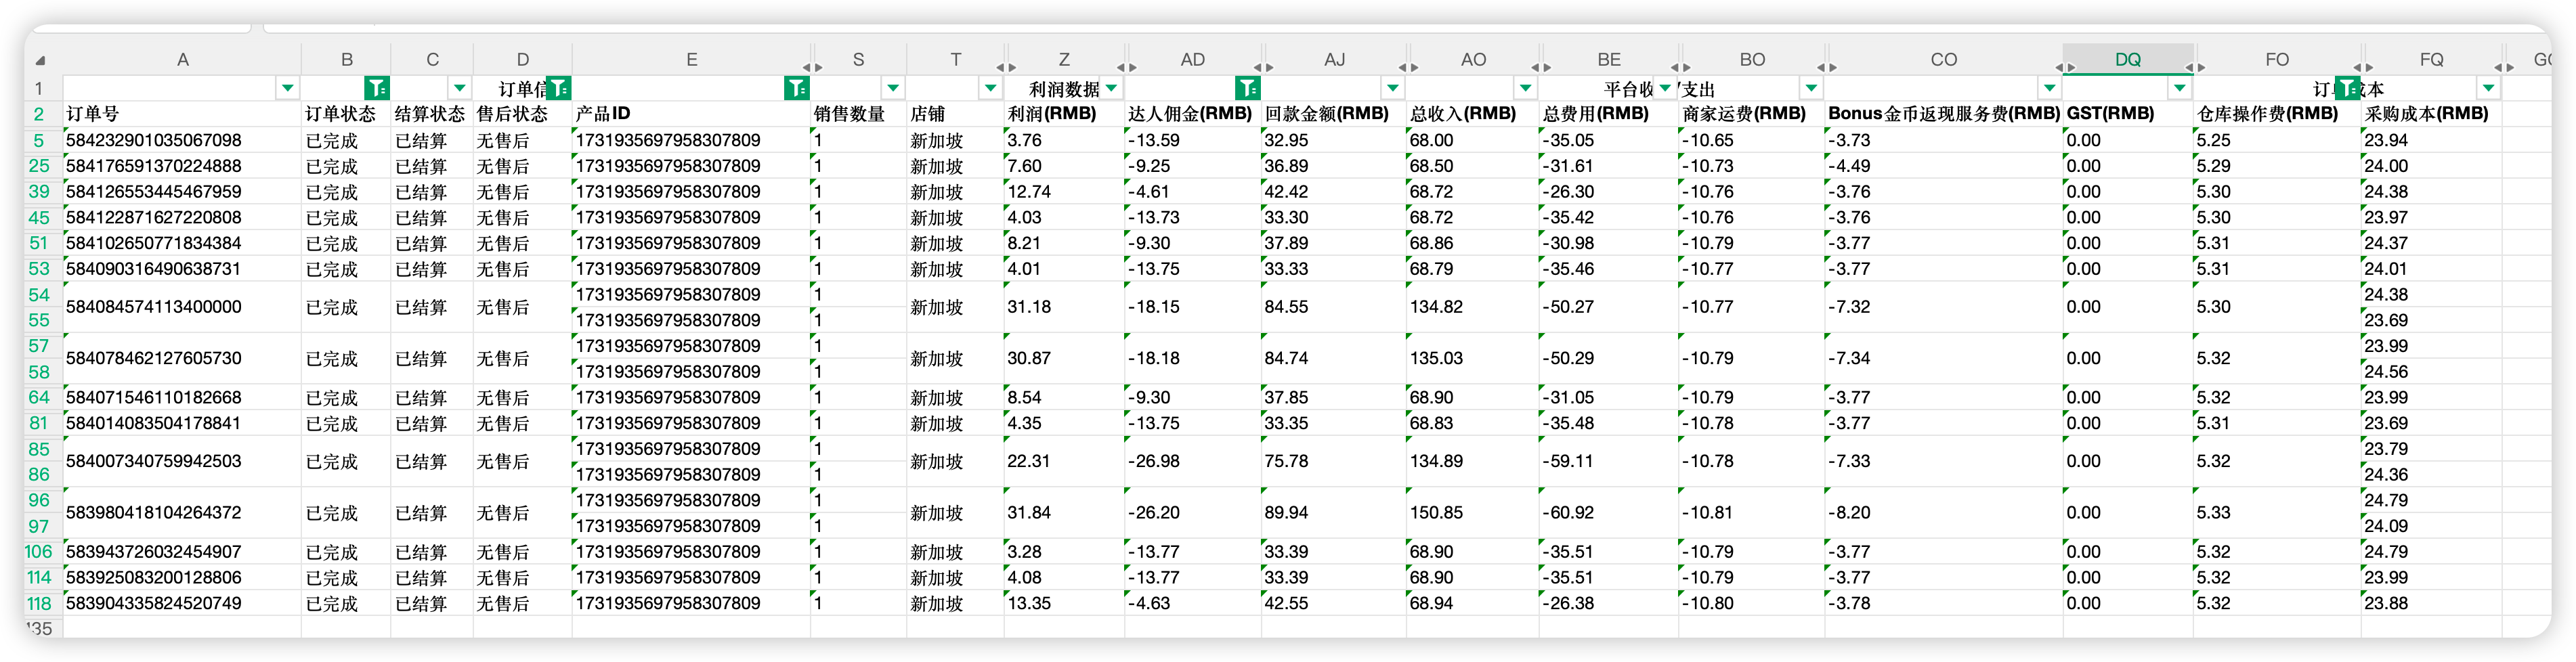Select row 118 header number
This screenshot has height=662, width=2576.
click(x=39, y=603)
